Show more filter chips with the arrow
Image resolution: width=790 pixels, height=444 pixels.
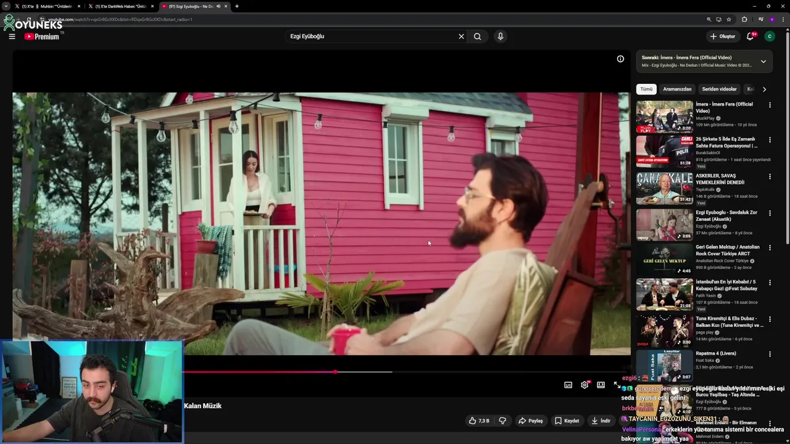(764, 89)
